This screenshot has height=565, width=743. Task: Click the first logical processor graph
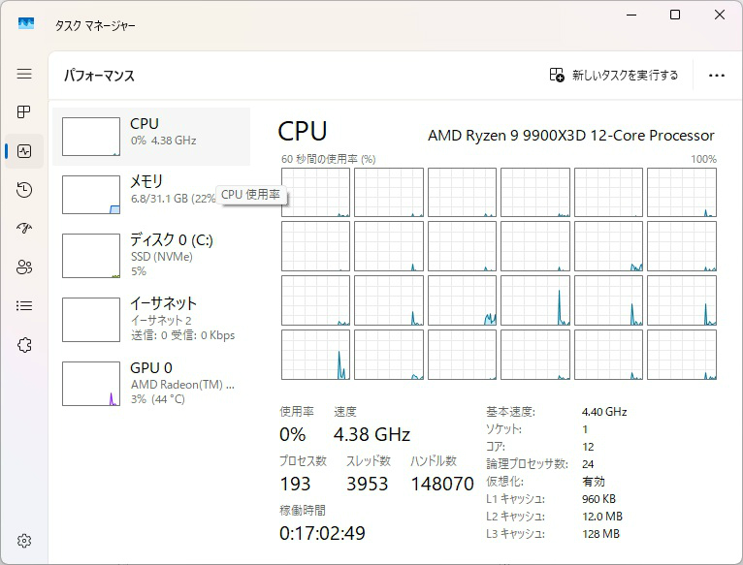pos(315,192)
